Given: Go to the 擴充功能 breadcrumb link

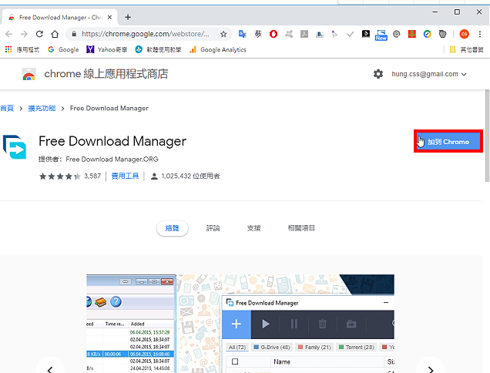Looking at the screenshot, I should 42,108.
